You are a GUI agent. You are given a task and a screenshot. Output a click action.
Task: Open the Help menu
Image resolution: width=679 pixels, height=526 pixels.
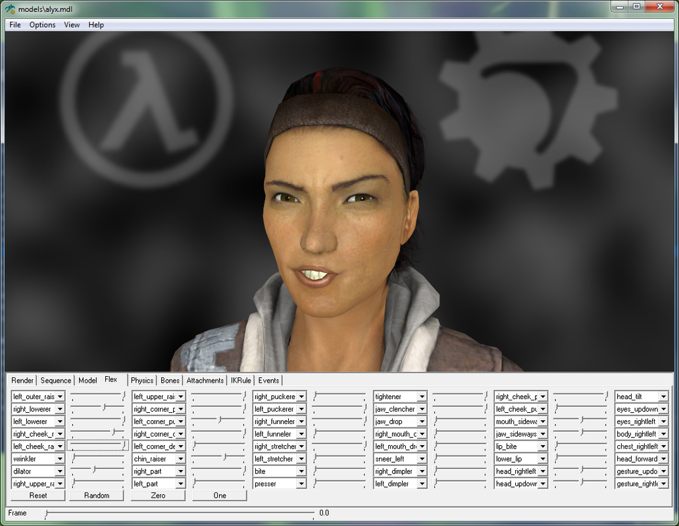96,25
